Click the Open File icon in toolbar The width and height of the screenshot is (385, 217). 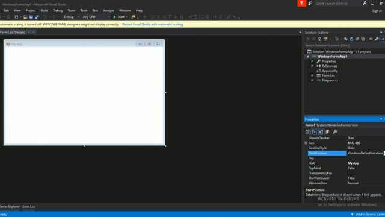(x=25, y=17)
